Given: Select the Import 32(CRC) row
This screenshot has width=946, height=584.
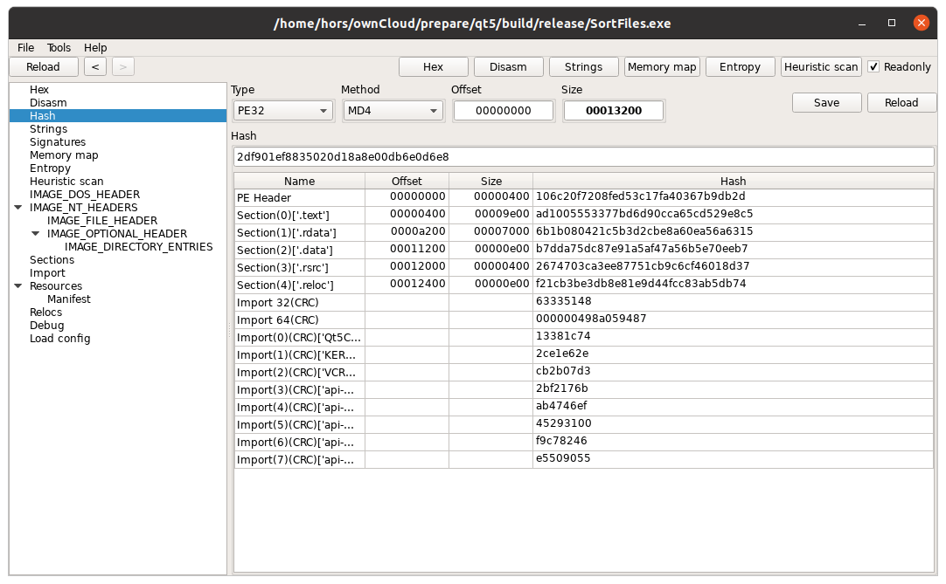Looking at the screenshot, I should [583, 303].
